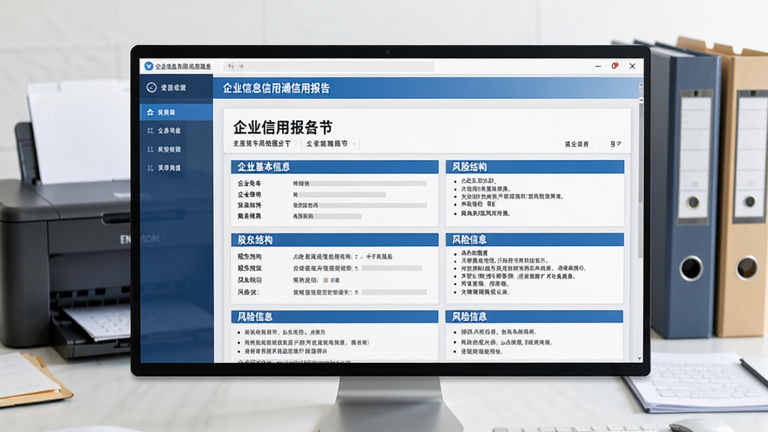The image size is (768, 432).
Task: Click the second gray field in 企业基本信息
Action: click(342, 194)
